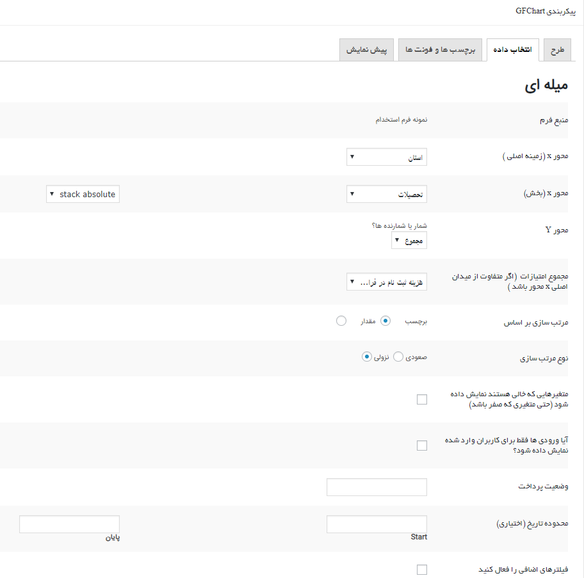Click the Start date range field

(x=377, y=525)
